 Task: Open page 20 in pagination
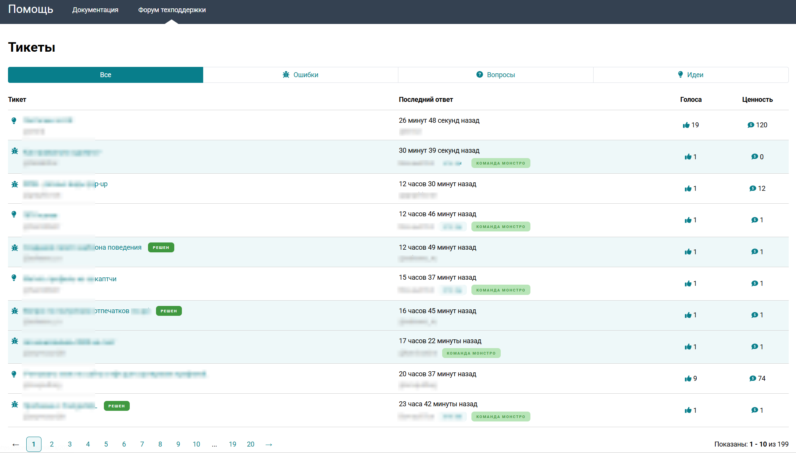click(250, 444)
